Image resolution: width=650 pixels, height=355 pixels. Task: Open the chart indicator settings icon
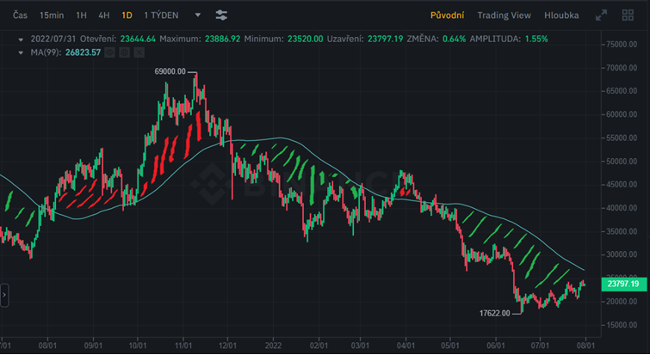(221, 15)
